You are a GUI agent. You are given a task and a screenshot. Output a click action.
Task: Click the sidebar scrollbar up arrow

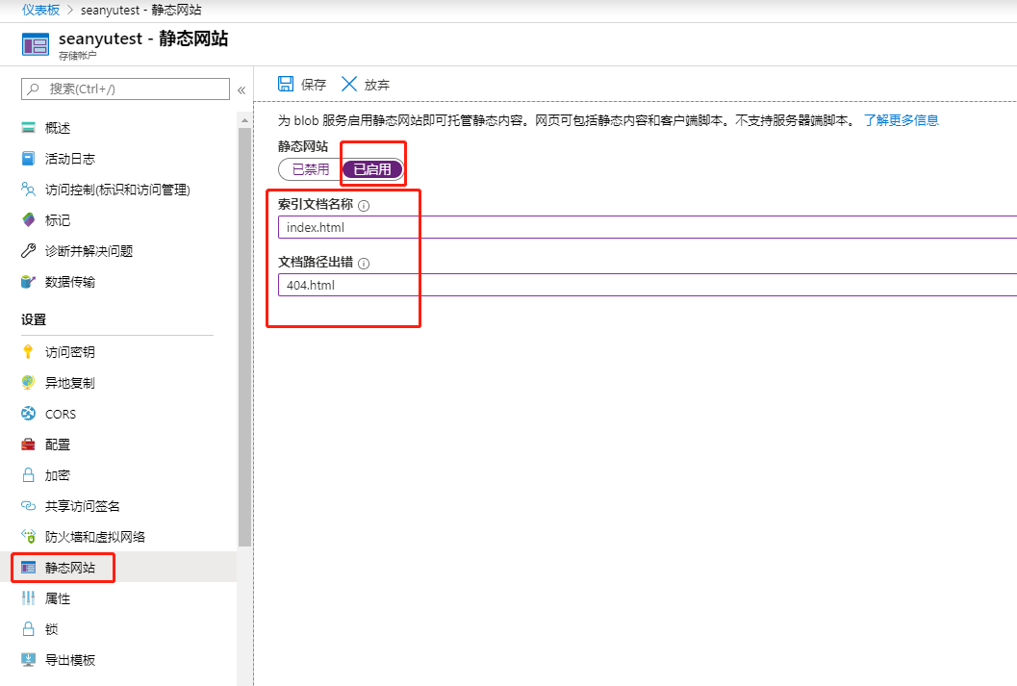tap(244, 120)
